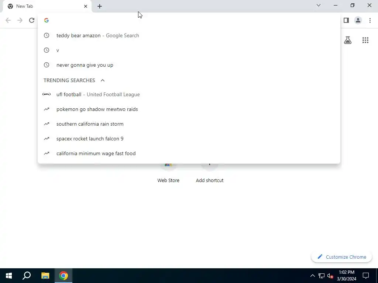Open the Search Labs flask icon

(348, 40)
